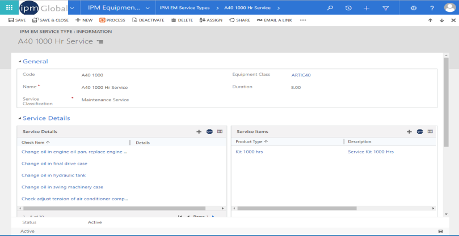The height and width of the screenshot is (236, 459).
Task: Open the grid view icon for the Service Details subgrid
Action: (x=220, y=131)
